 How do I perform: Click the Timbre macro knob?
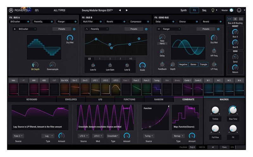tap(215, 110)
